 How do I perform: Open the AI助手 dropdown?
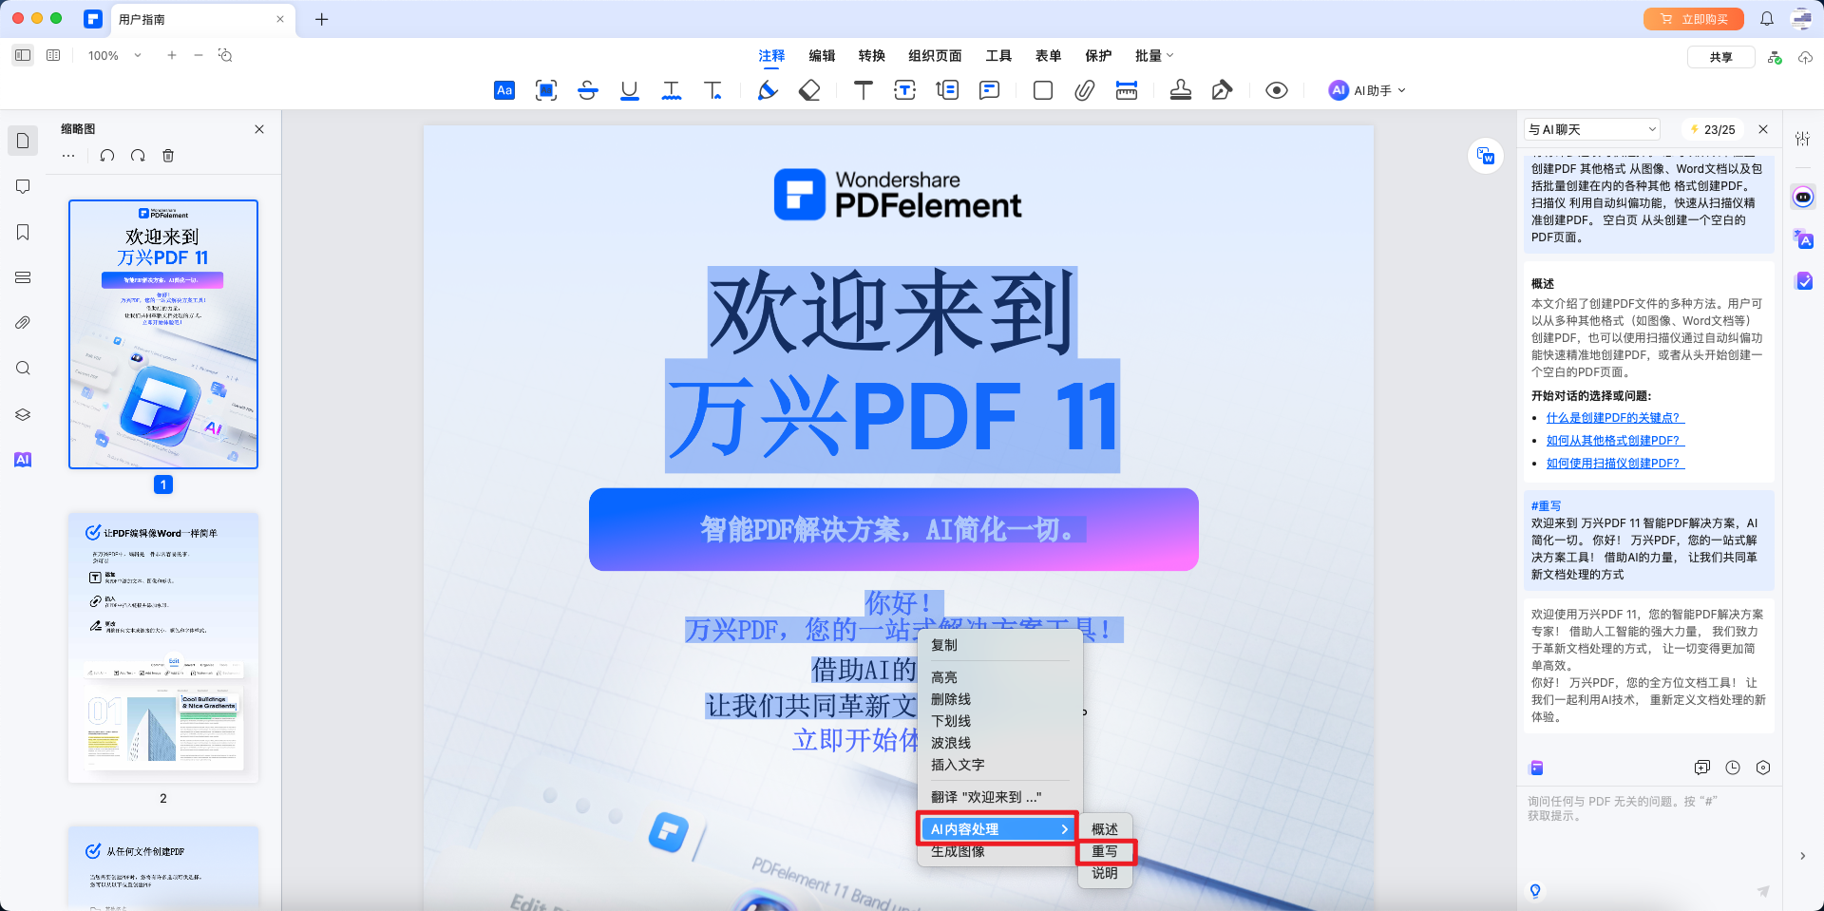(x=1368, y=90)
